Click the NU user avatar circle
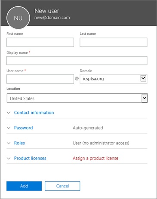The height and width of the screenshot is (199, 157). click(x=18, y=18)
